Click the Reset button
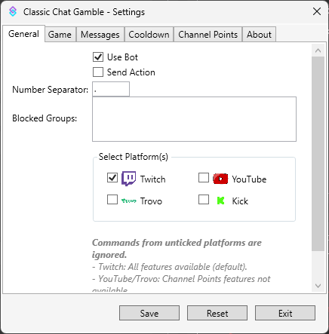 click(x=217, y=313)
